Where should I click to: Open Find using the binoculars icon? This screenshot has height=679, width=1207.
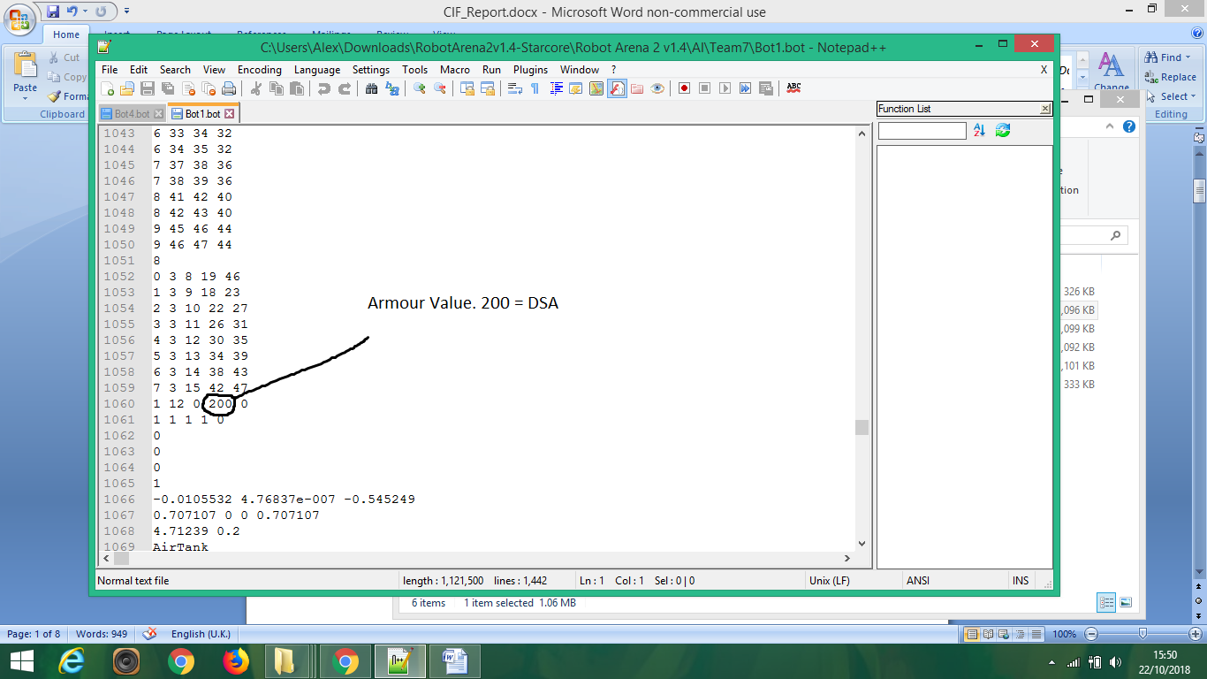(371, 88)
